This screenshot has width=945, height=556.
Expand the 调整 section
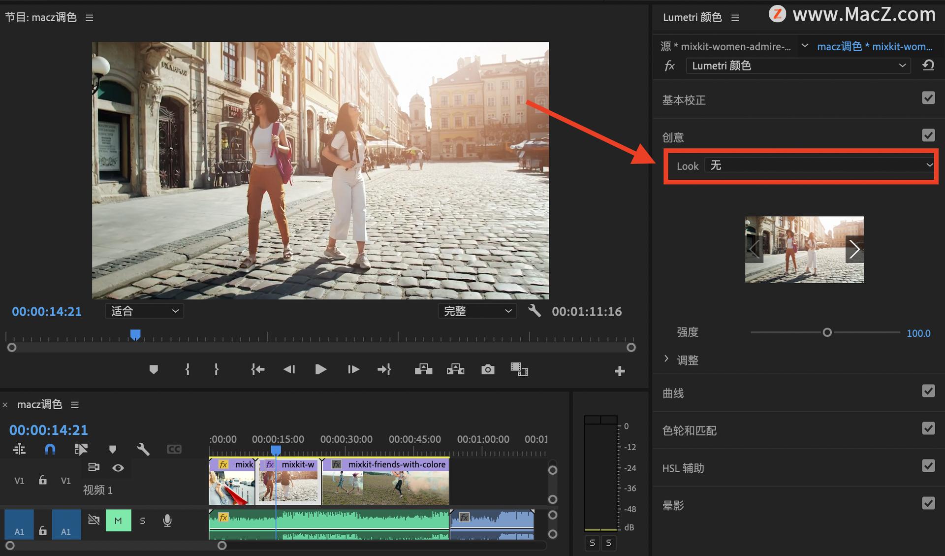coord(666,359)
